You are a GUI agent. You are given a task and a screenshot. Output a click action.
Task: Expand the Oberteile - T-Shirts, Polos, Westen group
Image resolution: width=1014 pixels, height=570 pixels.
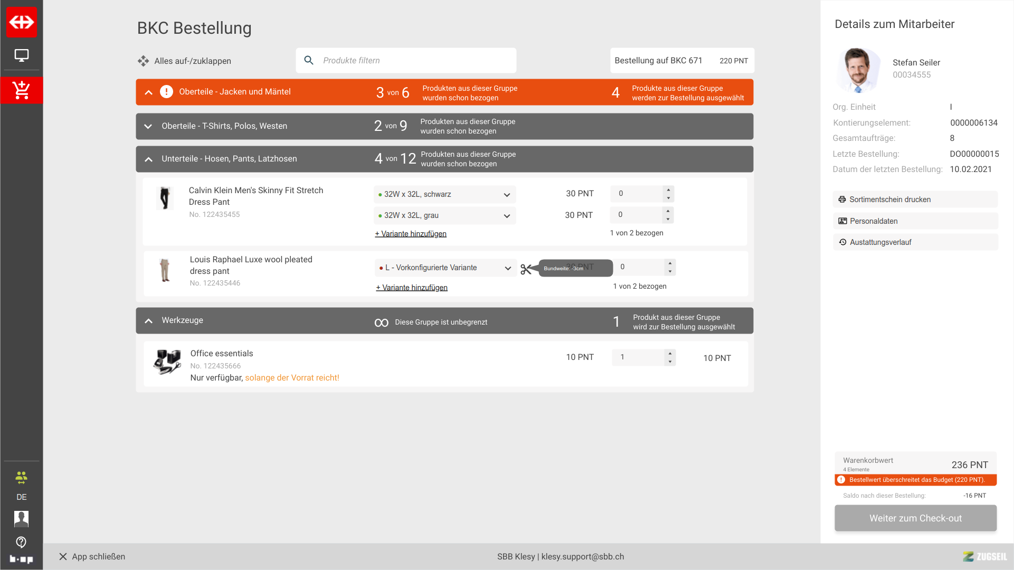coord(148,126)
